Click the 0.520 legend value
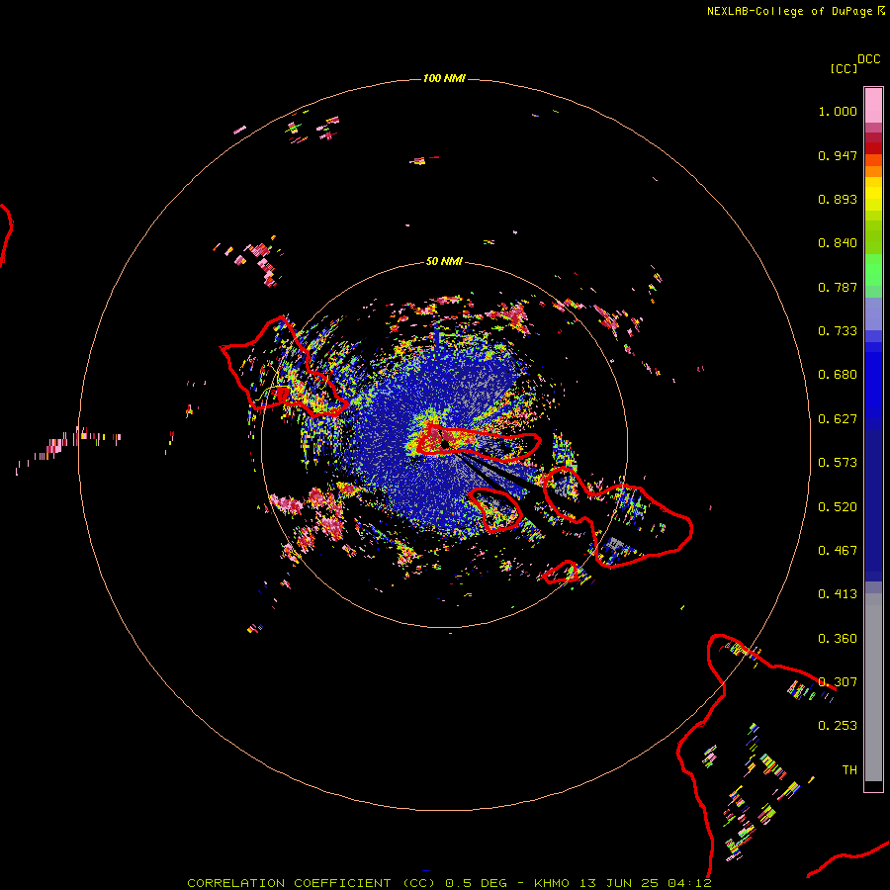Viewport: 890px width, 890px height. [838, 507]
